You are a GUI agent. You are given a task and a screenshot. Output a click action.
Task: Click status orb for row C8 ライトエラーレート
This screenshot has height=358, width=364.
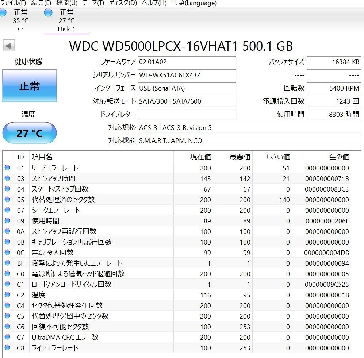[7, 347]
